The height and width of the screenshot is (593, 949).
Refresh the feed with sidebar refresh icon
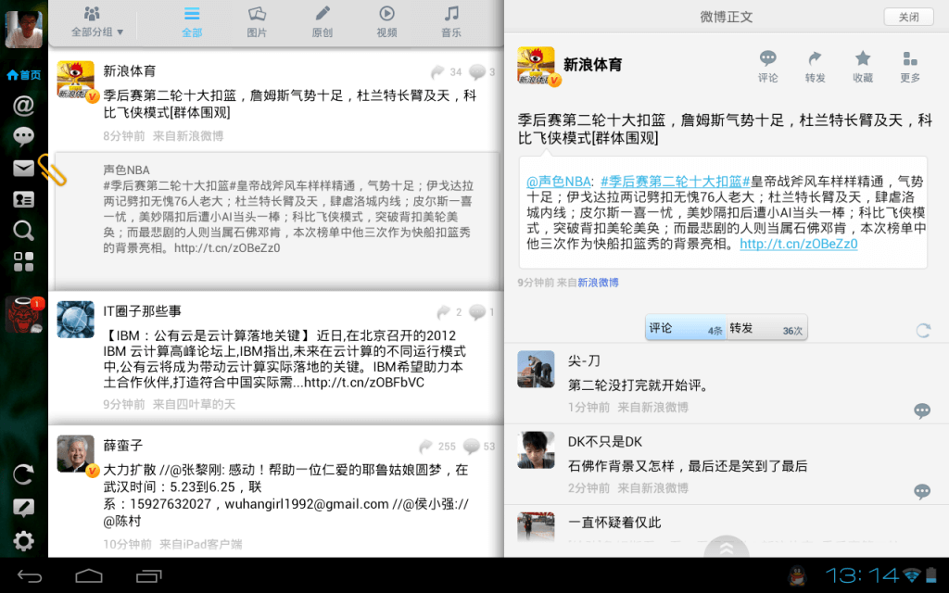[x=23, y=474]
